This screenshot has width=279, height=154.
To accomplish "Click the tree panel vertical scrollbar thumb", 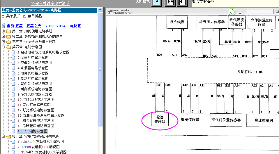I will 100,70.
